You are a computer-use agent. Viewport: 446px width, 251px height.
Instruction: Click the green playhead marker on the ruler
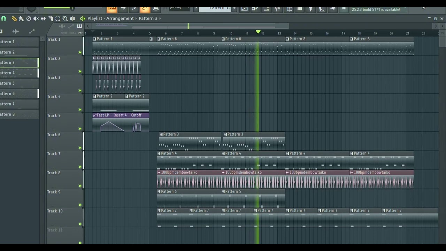(258, 32)
